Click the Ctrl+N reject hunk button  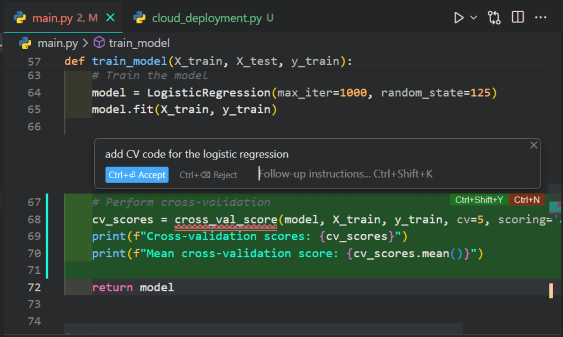pos(527,200)
